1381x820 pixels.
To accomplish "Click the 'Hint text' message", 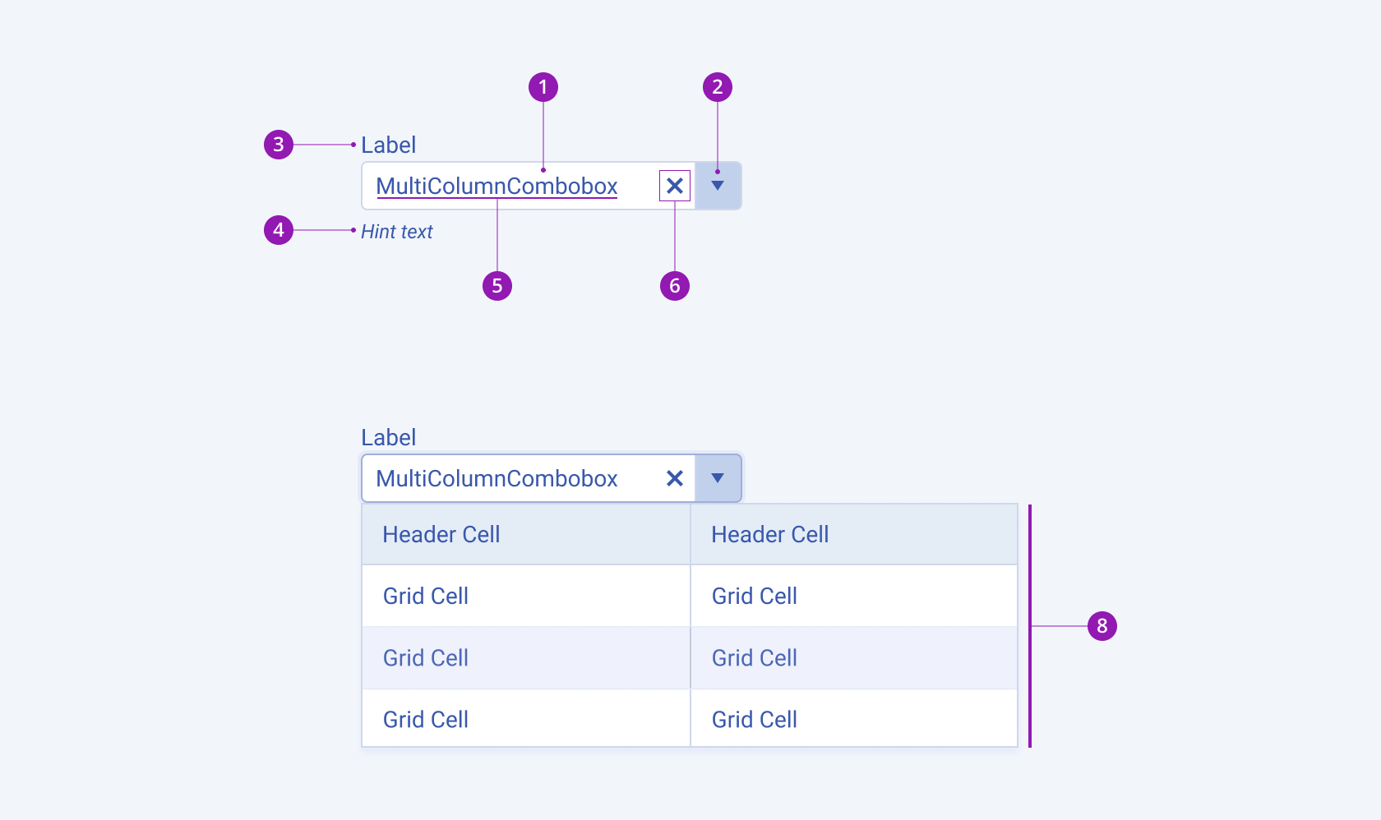I will tap(396, 232).
